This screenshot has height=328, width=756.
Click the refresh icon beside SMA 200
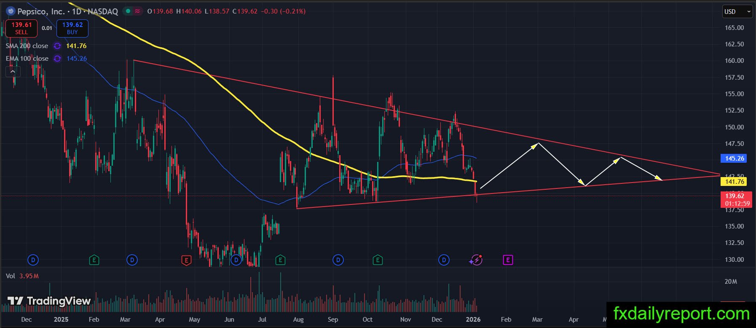click(57, 46)
